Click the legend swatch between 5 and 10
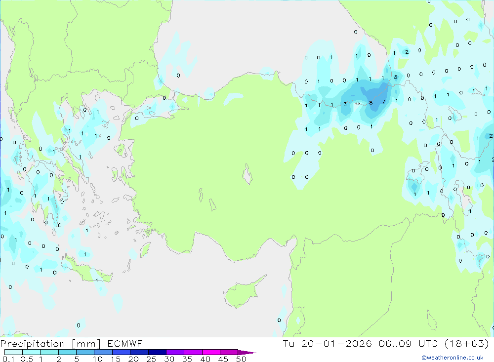The image size is (494, 362). [x=85, y=352]
